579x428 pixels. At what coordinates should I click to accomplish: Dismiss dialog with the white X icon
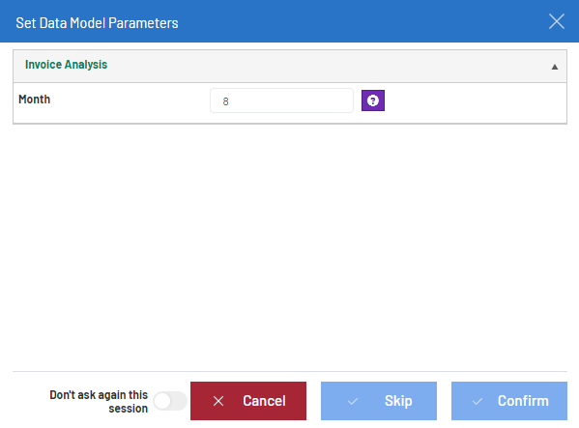point(557,21)
